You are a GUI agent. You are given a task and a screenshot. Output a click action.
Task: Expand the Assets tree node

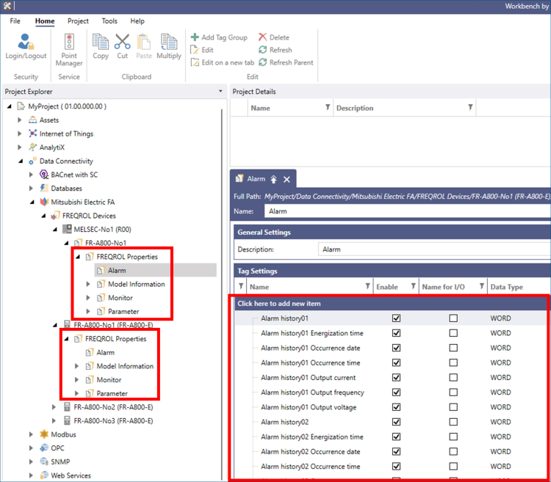click(20, 120)
